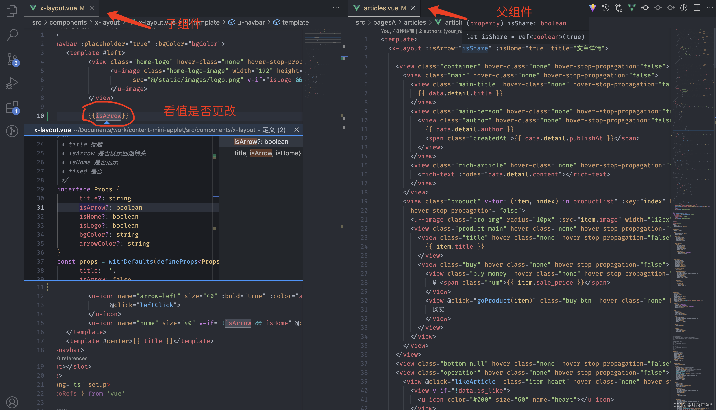The width and height of the screenshot is (716, 410).
Task: Close the peek definition panel
Action: pos(296,130)
